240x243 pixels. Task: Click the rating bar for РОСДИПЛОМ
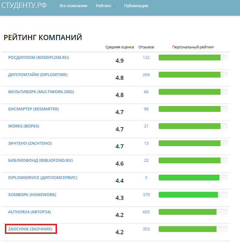click(193, 57)
